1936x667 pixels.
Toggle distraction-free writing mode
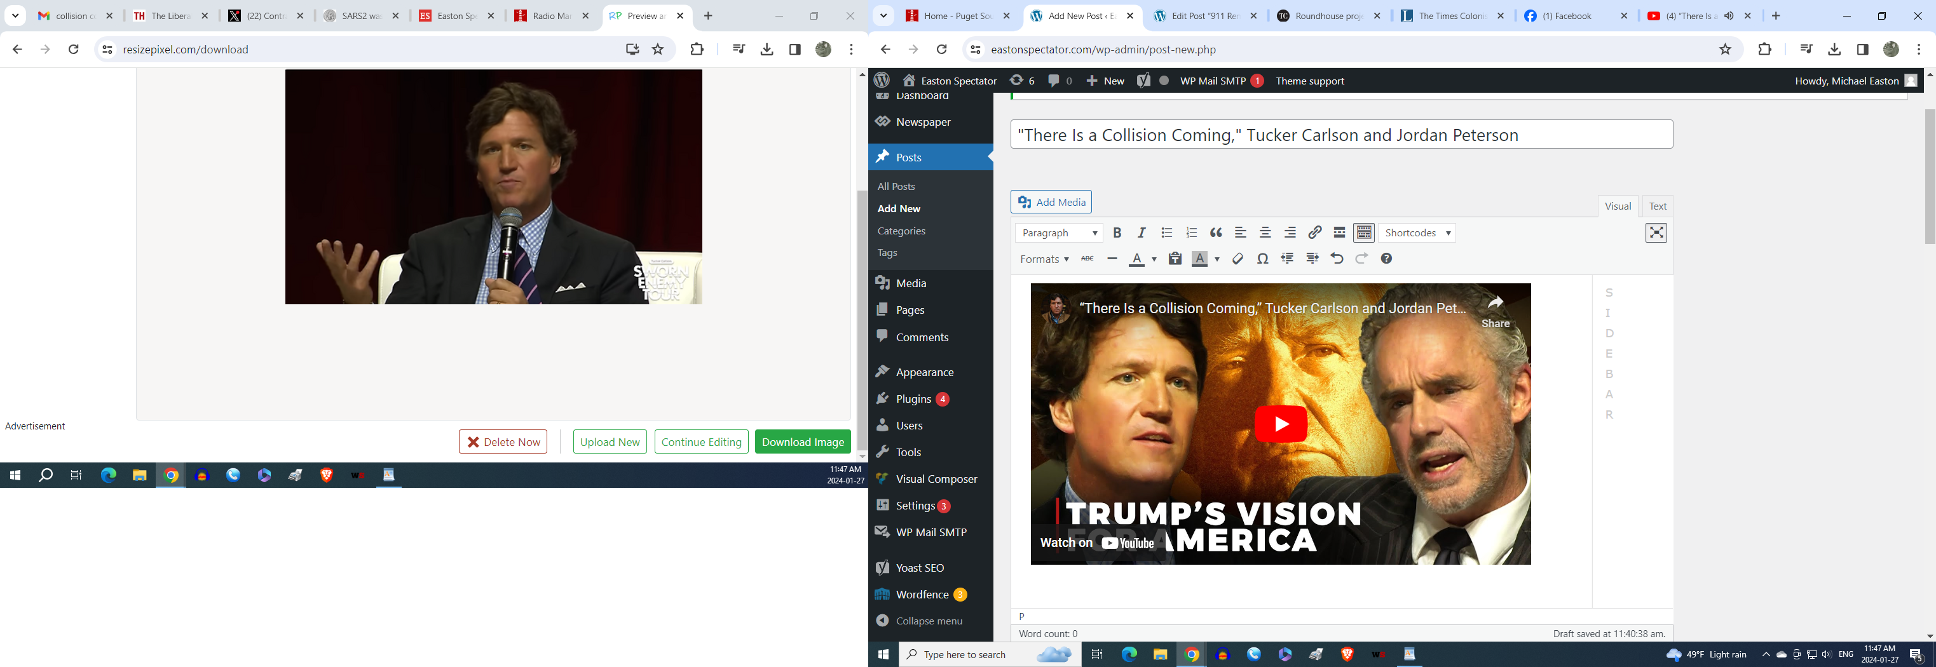point(1656,233)
